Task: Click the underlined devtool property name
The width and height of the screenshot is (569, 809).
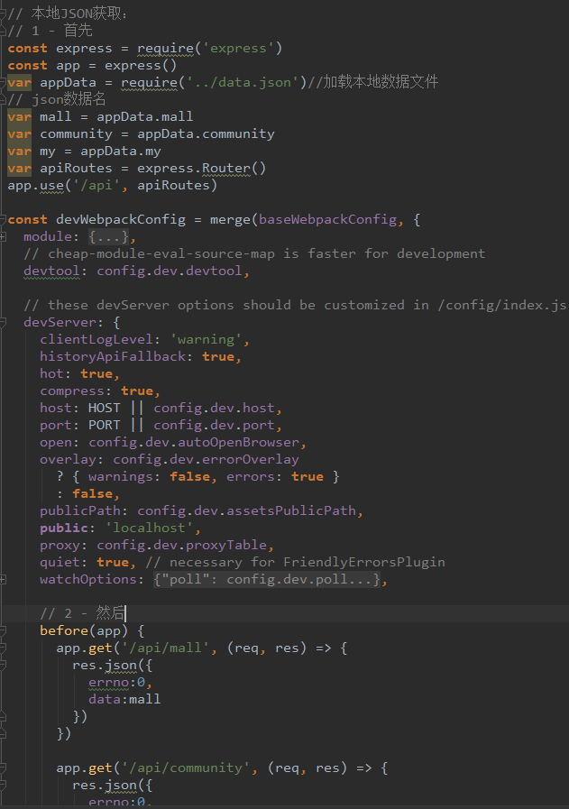Action: coord(51,271)
